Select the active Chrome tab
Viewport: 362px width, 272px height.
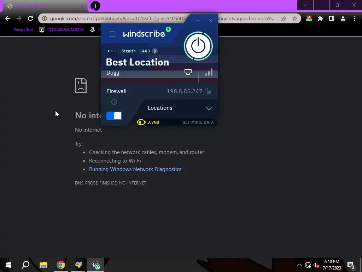45,6
